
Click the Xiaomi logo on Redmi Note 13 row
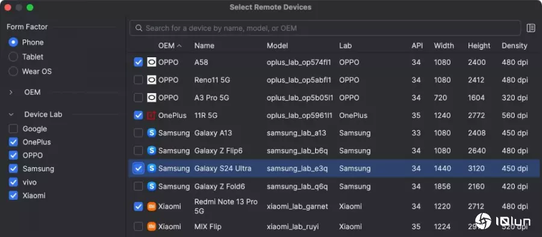(151, 206)
